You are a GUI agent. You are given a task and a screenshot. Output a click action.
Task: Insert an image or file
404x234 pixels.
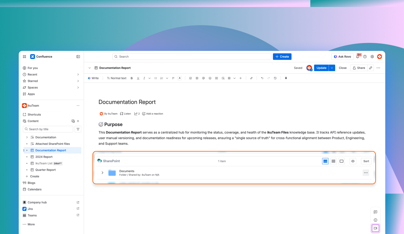(x=197, y=78)
